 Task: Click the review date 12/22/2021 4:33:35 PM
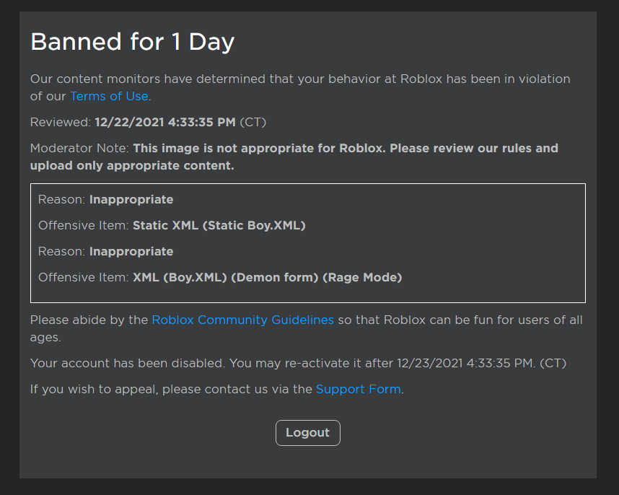point(165,122)
